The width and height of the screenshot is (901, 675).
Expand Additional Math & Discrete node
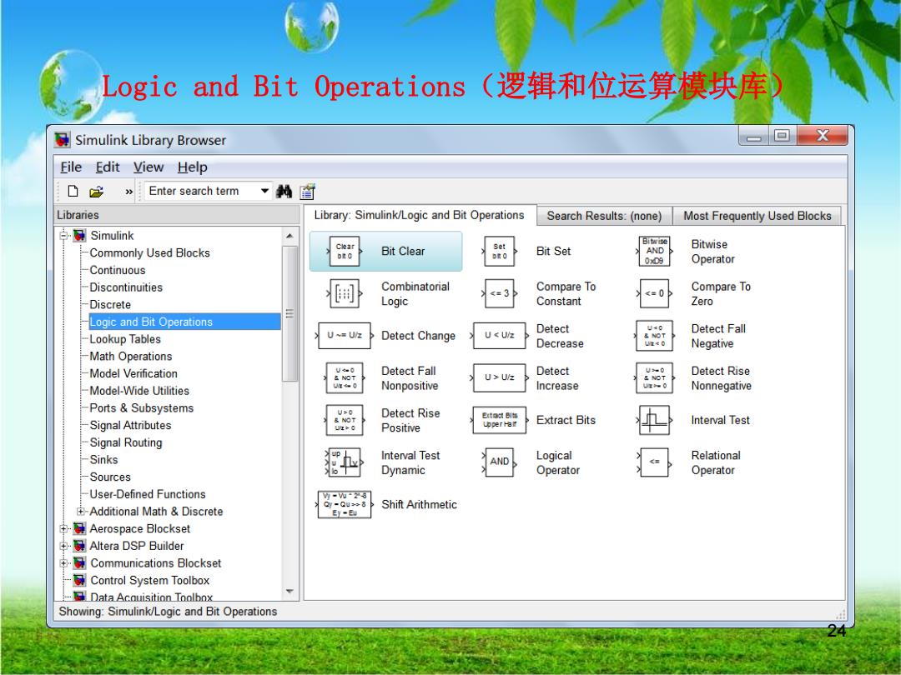click(x=80, y=512)
